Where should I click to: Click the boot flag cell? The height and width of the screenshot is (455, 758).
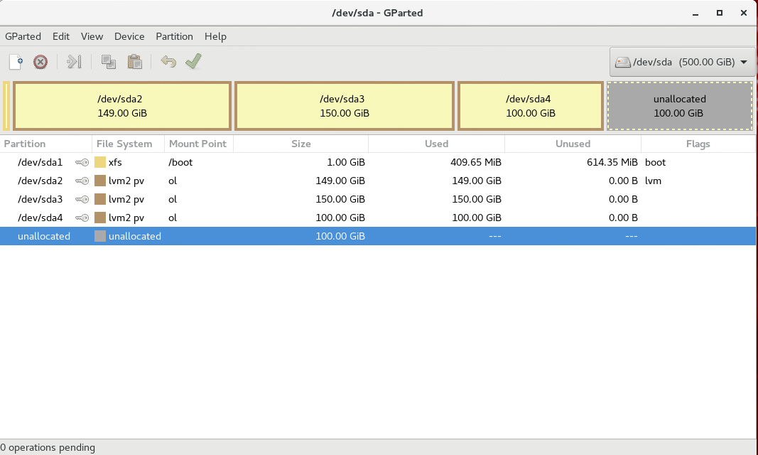pyautogui.click(x=655, y=163)
